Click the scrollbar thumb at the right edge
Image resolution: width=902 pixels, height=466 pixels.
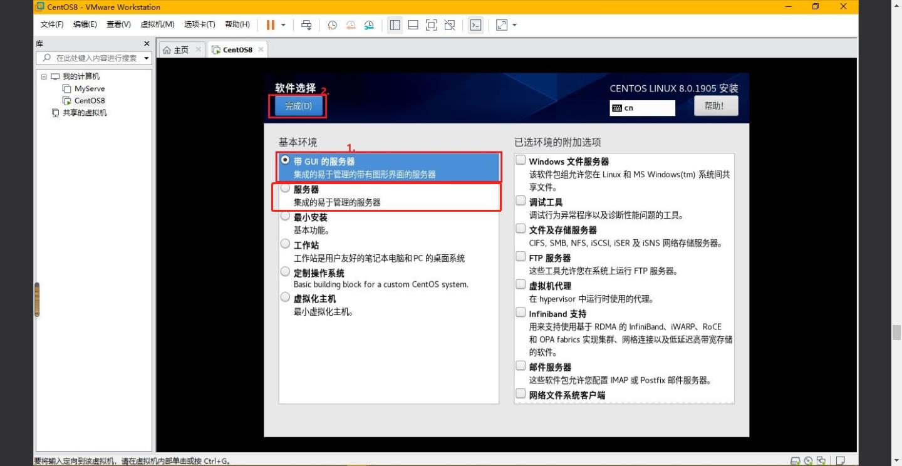897,332
